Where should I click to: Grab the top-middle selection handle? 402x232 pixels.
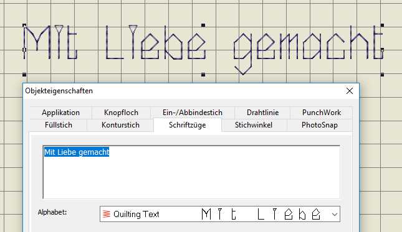click(203, 25)
